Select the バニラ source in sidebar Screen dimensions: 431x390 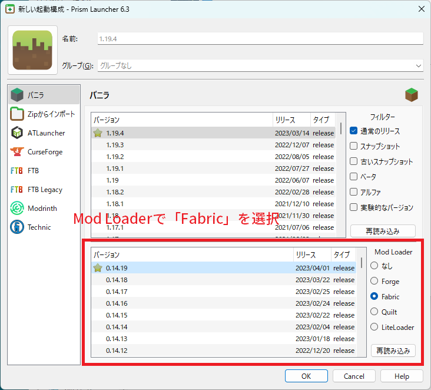44,95
